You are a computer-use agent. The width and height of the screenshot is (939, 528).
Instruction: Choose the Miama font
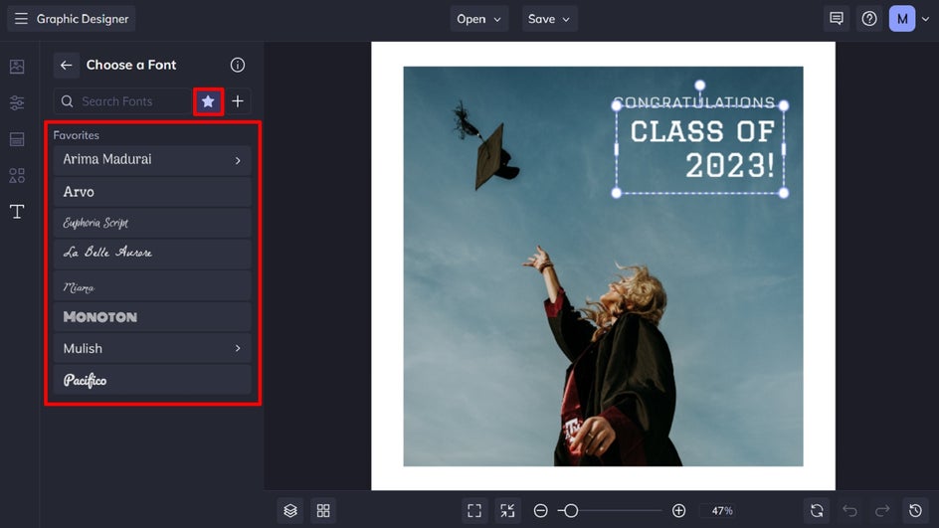(x=152, y=285)
